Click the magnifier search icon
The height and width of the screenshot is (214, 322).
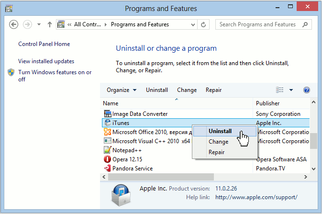pyautogui.click(x=305, y=24)
